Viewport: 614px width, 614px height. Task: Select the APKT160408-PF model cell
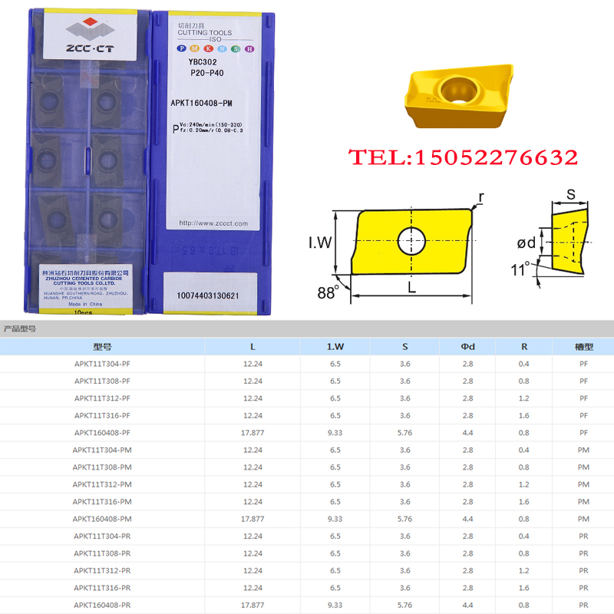click(x=102, y=433)
